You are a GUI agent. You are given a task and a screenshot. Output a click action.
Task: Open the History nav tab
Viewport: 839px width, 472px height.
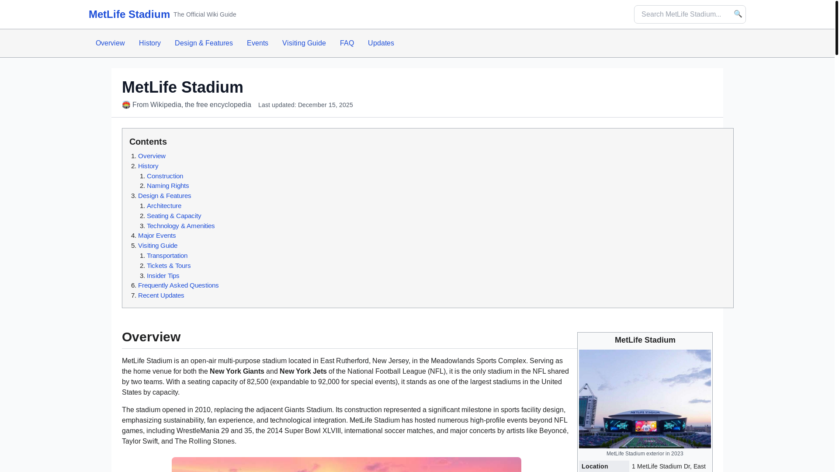click(x=150, y=43)
